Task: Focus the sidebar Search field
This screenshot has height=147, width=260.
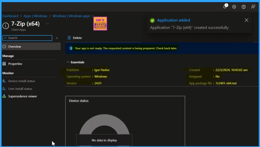Action: tap(27, 38)
